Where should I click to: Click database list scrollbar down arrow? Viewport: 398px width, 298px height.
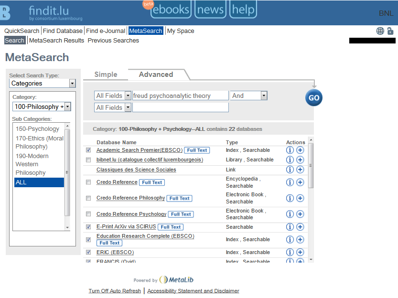[x=311, y=260]
